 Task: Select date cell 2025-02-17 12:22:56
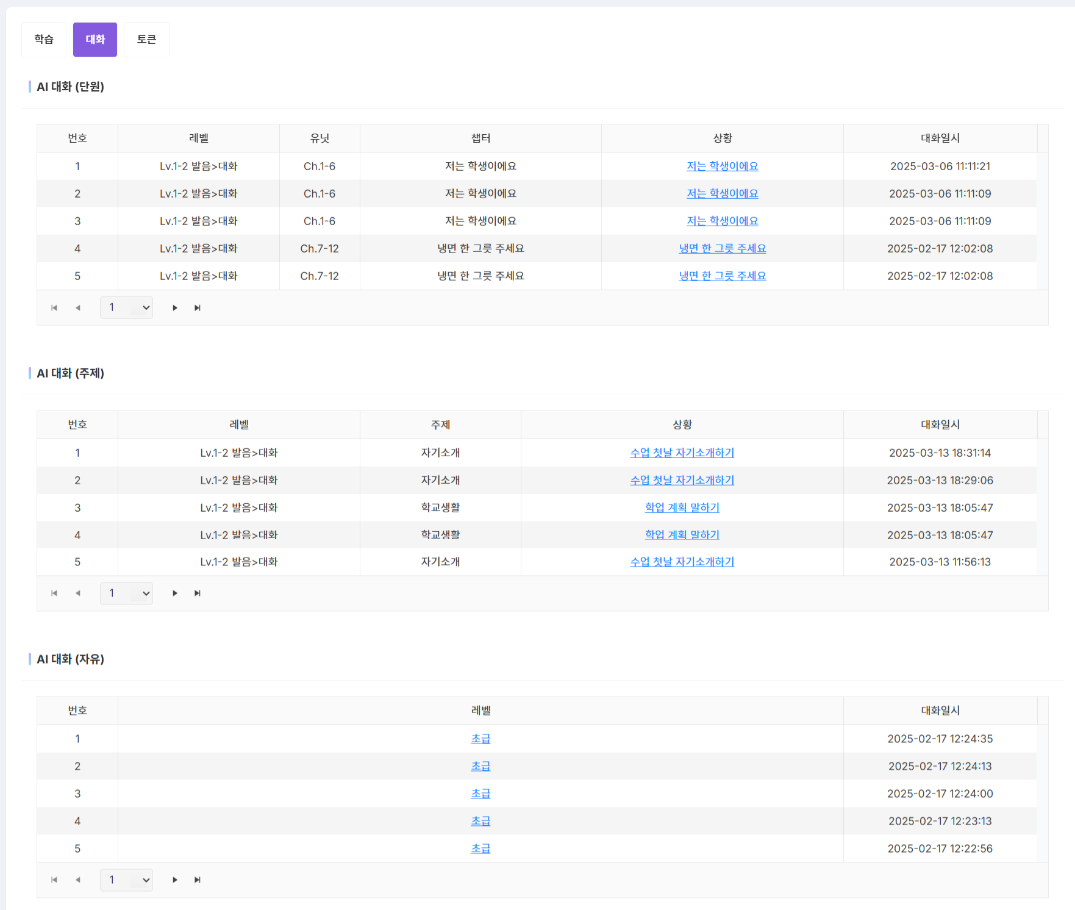pyautogui.click(x=940, y=849)
